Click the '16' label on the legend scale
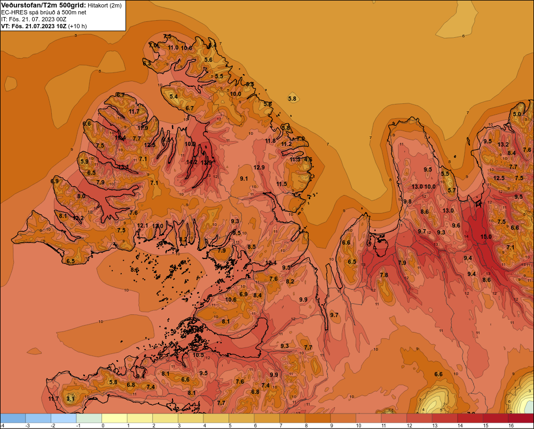This screenshot has height=429, width=534. click(x=511, y=426)
